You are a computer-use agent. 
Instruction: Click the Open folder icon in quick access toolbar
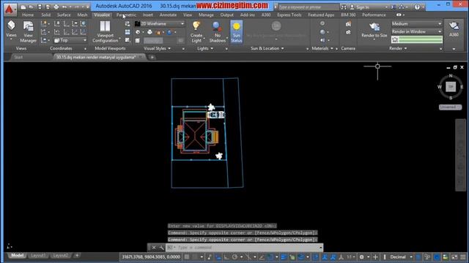pos(31,7)
